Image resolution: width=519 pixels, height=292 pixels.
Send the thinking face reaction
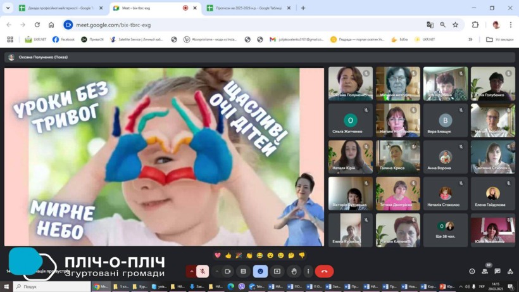291,255
